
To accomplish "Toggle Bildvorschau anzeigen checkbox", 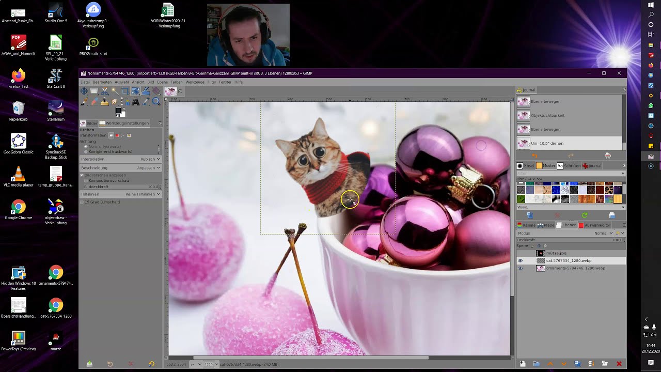I will [x=82, y=176].
